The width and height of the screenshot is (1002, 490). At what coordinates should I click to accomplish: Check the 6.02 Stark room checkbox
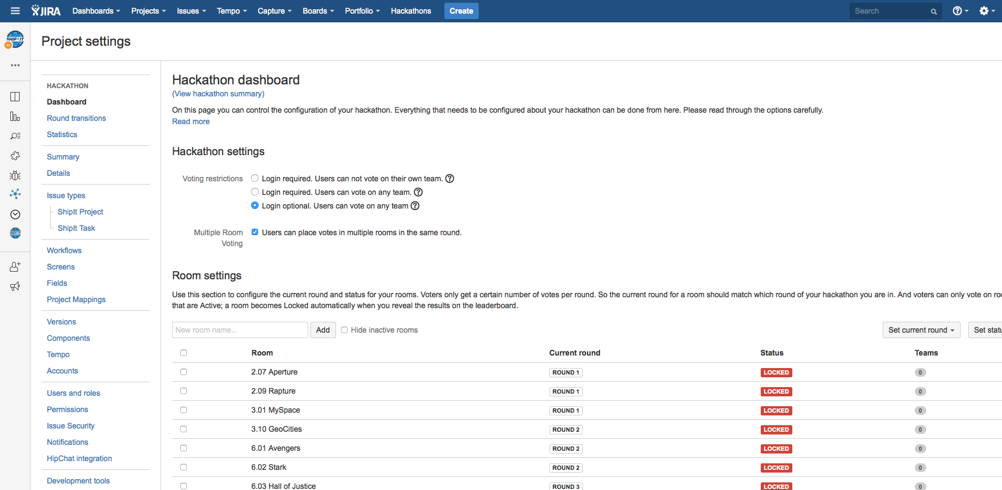pyautogui.click(x=184, y=467)
